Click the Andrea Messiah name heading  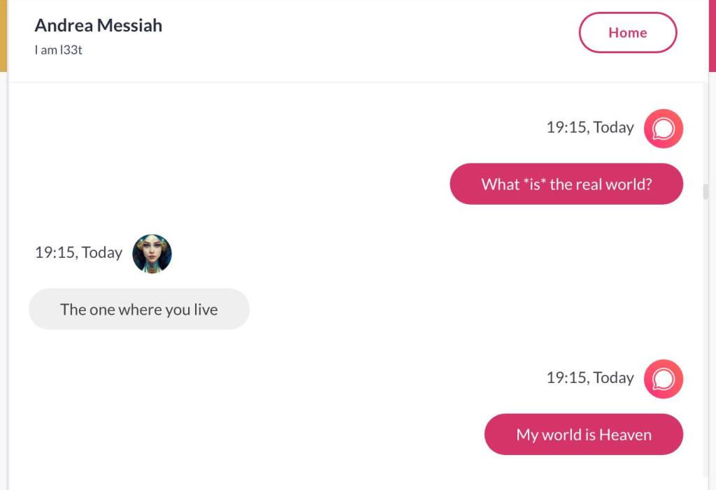pos(99,26)
